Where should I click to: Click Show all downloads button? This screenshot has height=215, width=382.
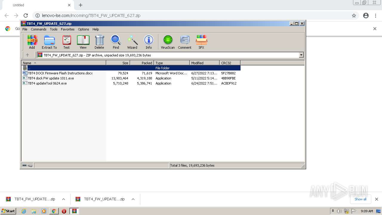(361, 199)
